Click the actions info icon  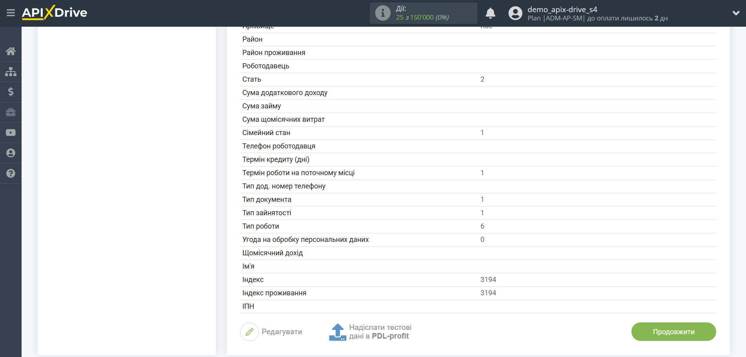(383, 13)
